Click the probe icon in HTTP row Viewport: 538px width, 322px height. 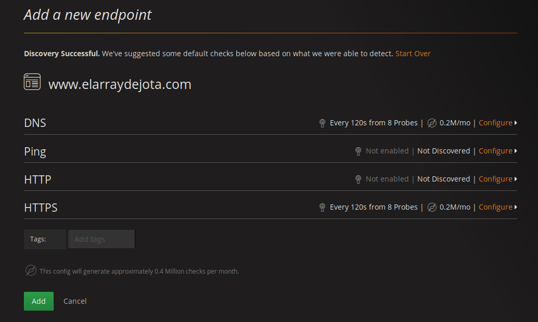pyautogui.click(x=358, y=179)
